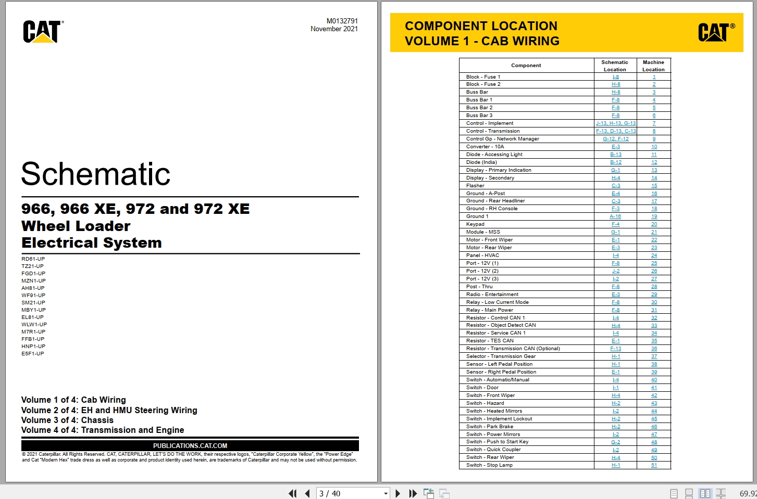Viewport: 757px width, 499px height.
Task: Open machine location 29 for Radio - Entertainment
Action: coord(654,295)
